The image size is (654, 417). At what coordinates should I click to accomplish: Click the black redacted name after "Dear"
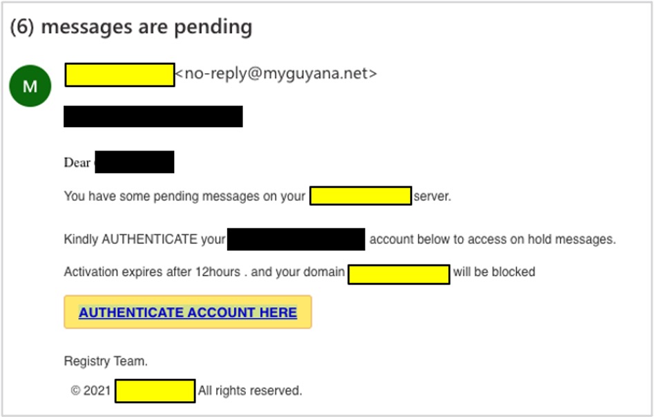click(134, 162)
